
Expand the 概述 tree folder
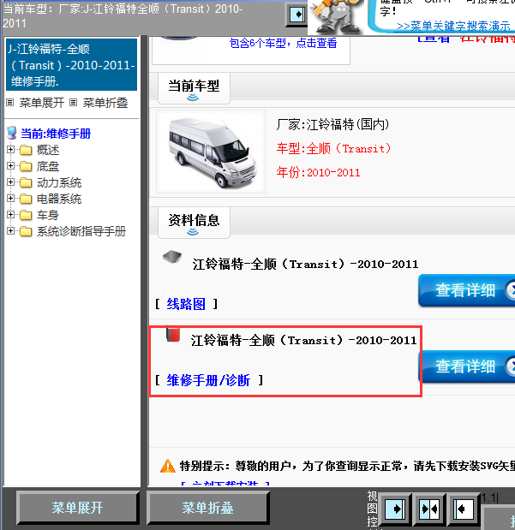coord(10,149)
